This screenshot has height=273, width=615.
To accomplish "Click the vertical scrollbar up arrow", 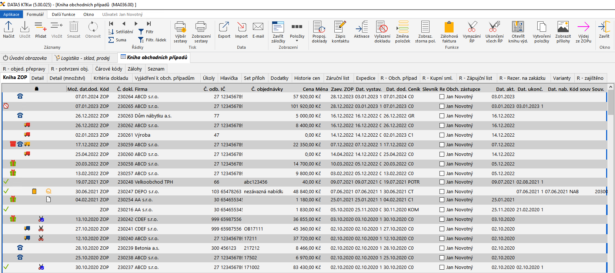I will tap(611, 87).
